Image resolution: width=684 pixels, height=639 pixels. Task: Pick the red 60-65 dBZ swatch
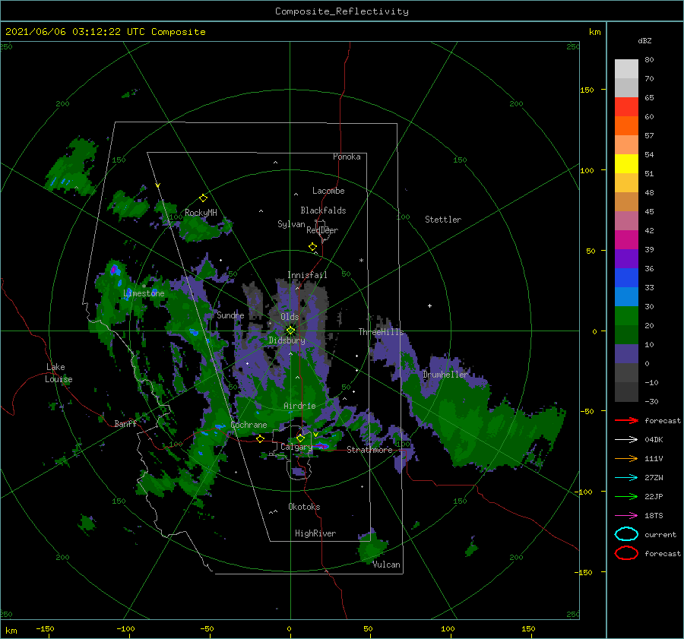[626, 107]
